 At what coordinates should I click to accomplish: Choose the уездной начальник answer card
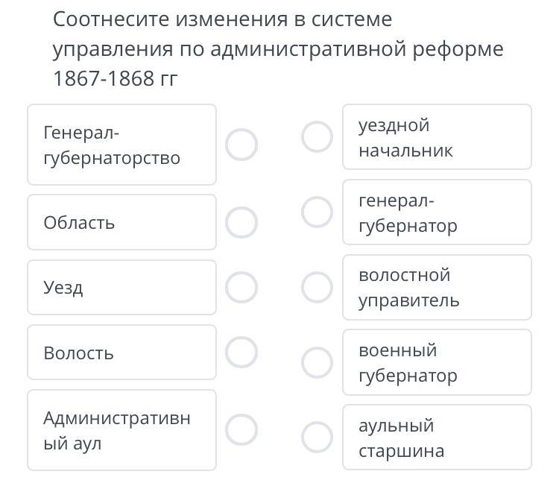click(437, 137)
